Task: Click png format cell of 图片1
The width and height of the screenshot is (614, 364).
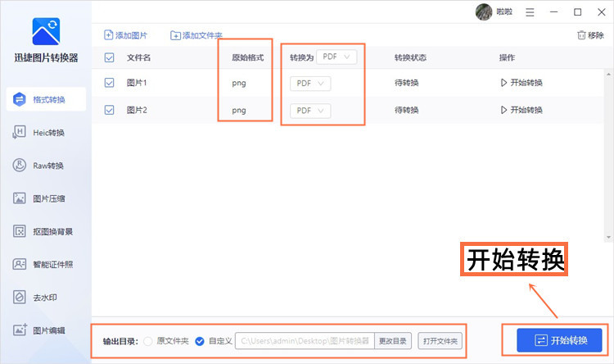Action: pyautogui.click(x=239, y=84)
